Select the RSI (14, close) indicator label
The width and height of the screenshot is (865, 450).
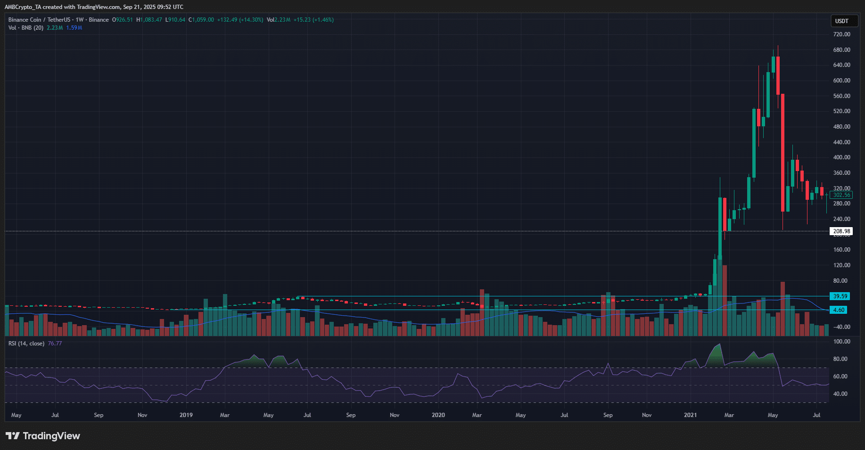[26, 344]
